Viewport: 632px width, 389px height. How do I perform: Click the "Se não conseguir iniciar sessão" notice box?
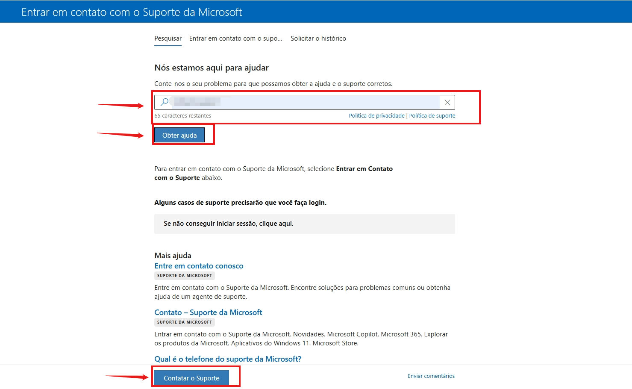point(304,224)
